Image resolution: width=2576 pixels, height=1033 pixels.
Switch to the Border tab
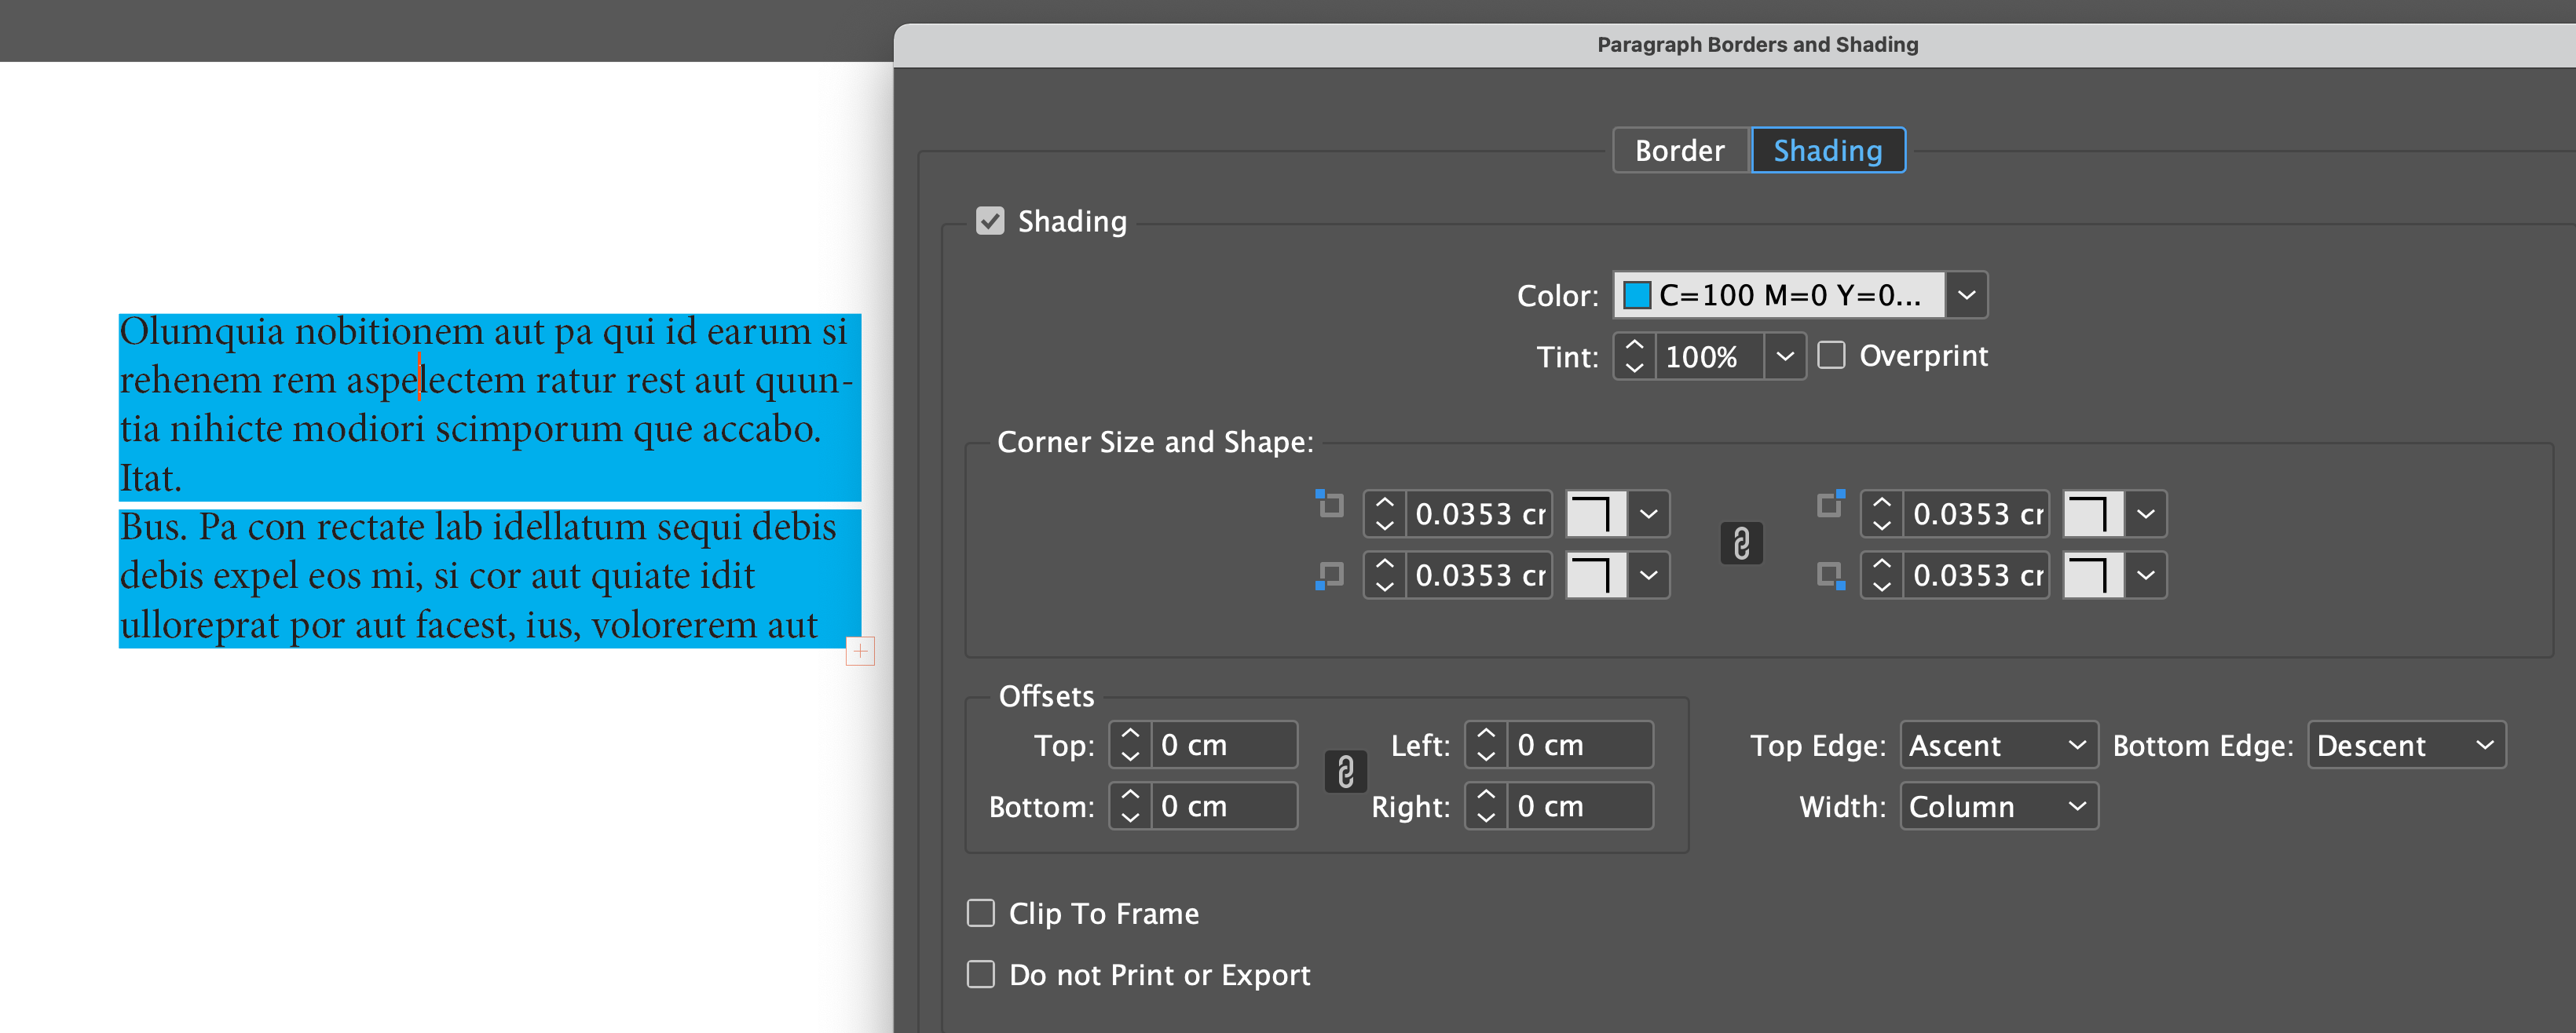click(x=1679, y=151)
